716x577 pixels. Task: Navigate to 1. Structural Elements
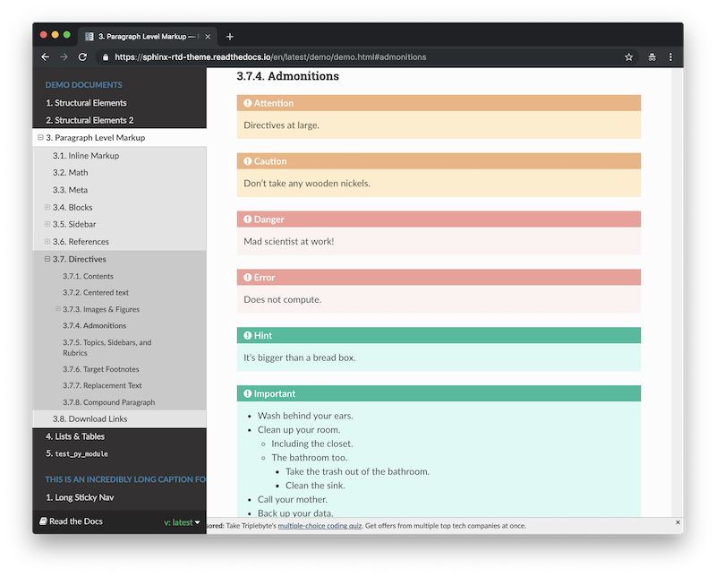click(86, 103)
